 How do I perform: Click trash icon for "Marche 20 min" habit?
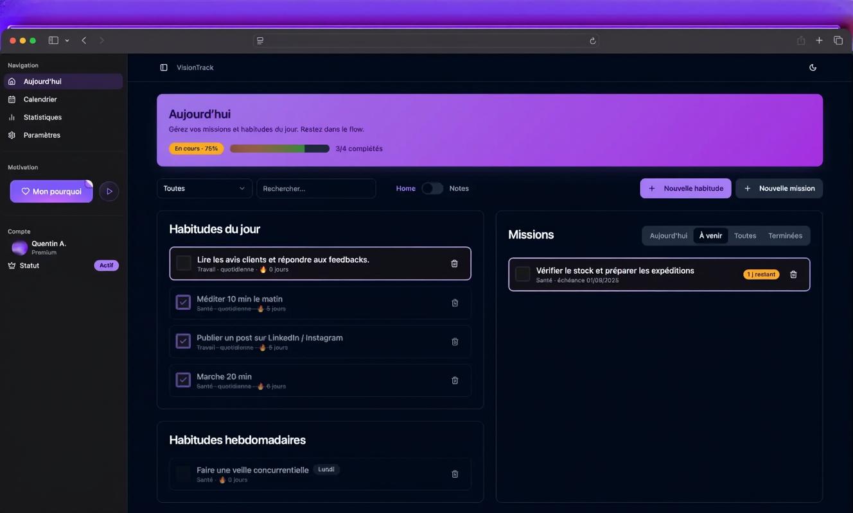click(x=455, y=380)
